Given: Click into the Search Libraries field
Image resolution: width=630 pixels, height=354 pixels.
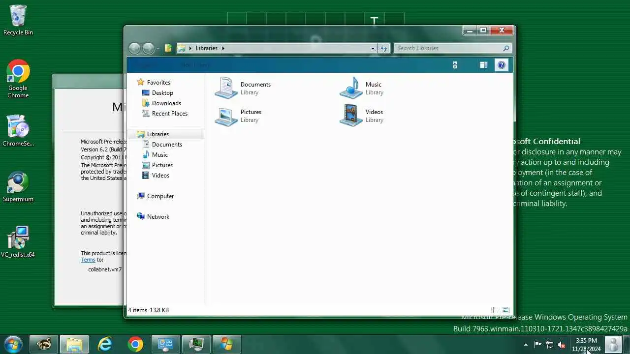Looking at the screenshot, I should click(x=448, y=48).
